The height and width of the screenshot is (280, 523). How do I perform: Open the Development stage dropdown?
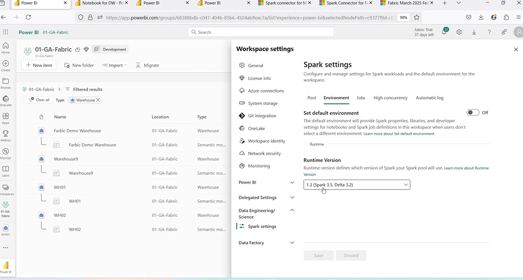tap(110, 49)
